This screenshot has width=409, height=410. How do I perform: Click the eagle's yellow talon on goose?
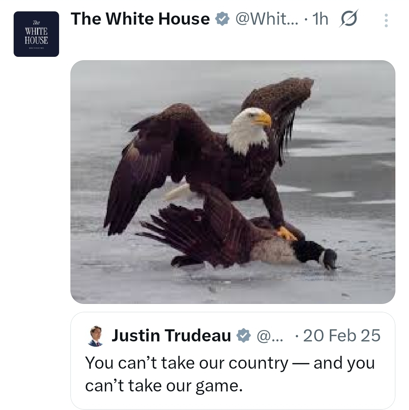(x=287, y=233)
